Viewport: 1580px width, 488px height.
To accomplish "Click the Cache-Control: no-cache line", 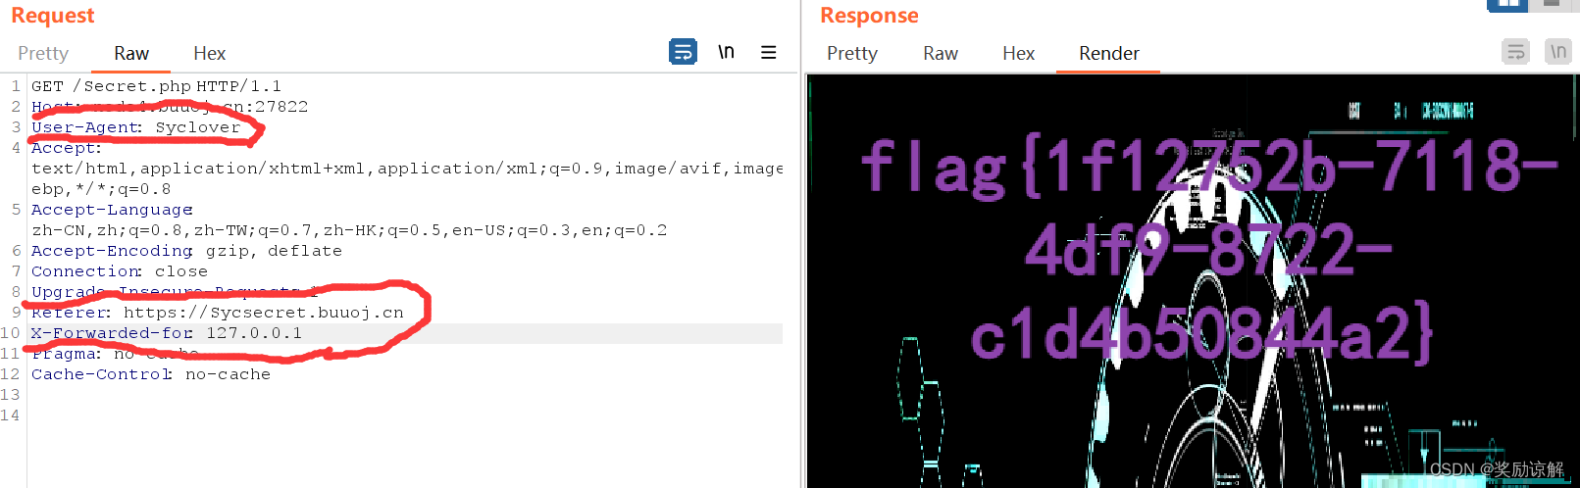I will (x=151, y=374).
